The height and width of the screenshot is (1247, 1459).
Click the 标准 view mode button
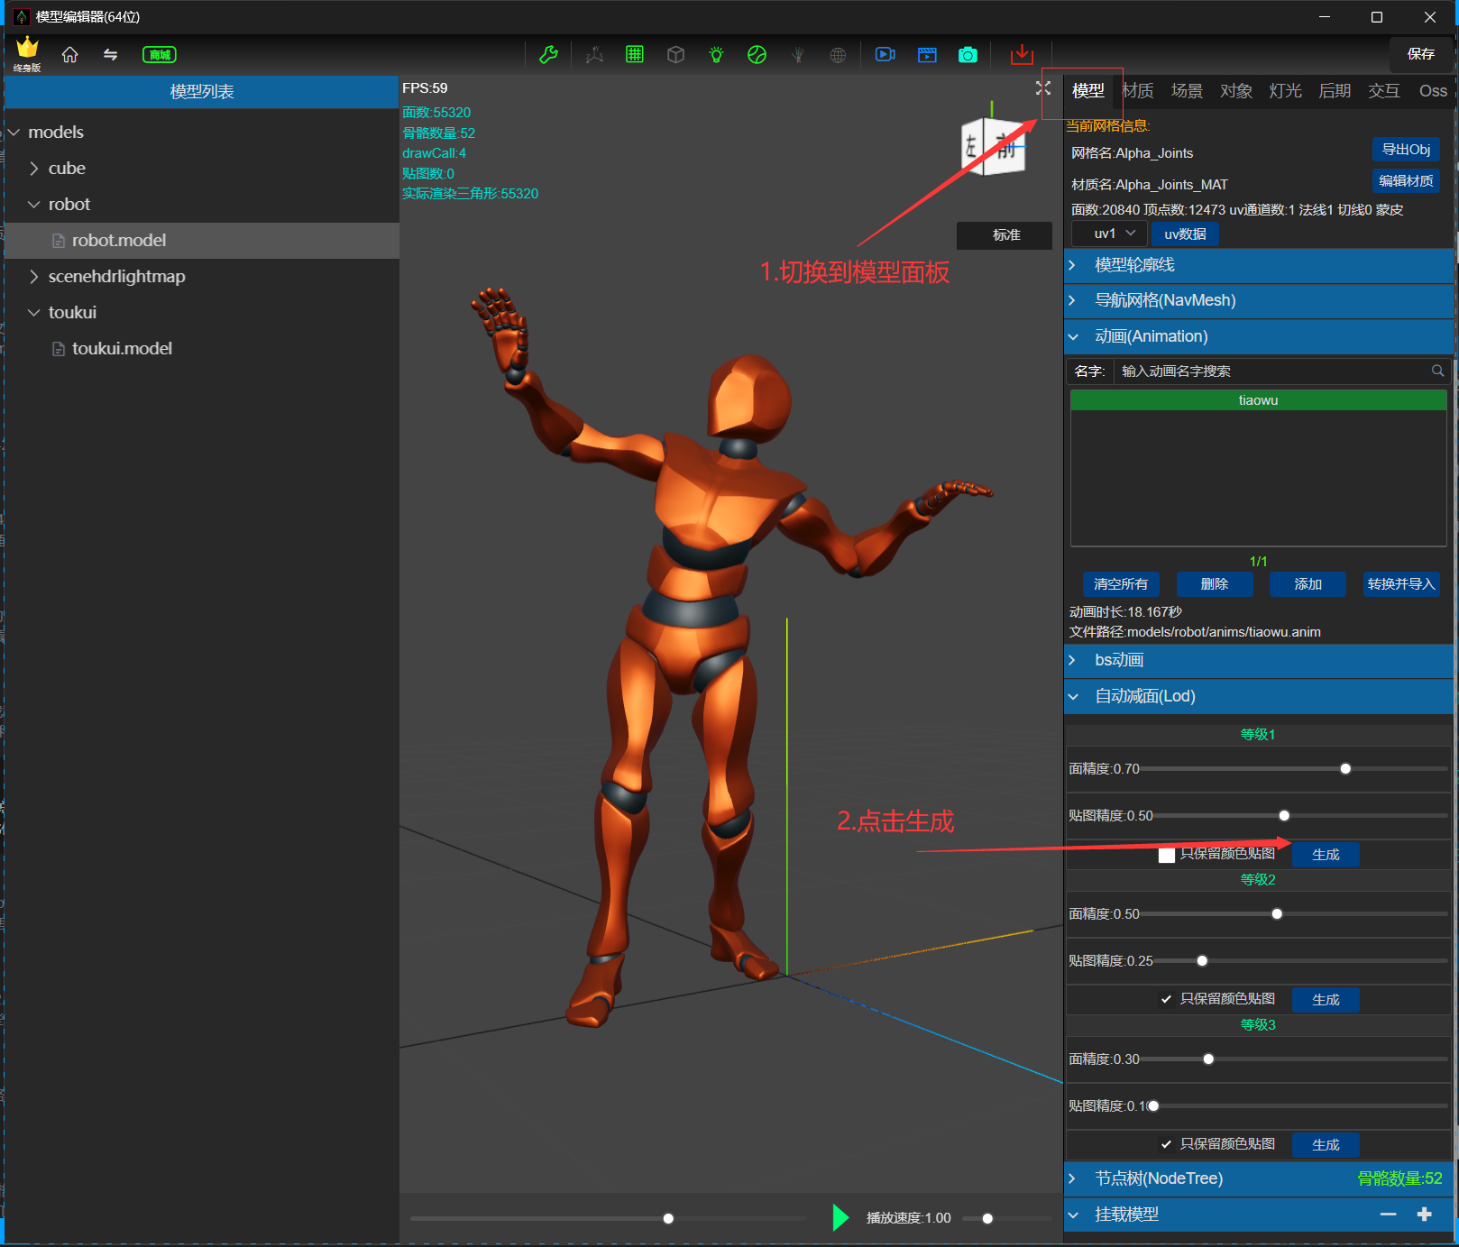[1005, 235]
